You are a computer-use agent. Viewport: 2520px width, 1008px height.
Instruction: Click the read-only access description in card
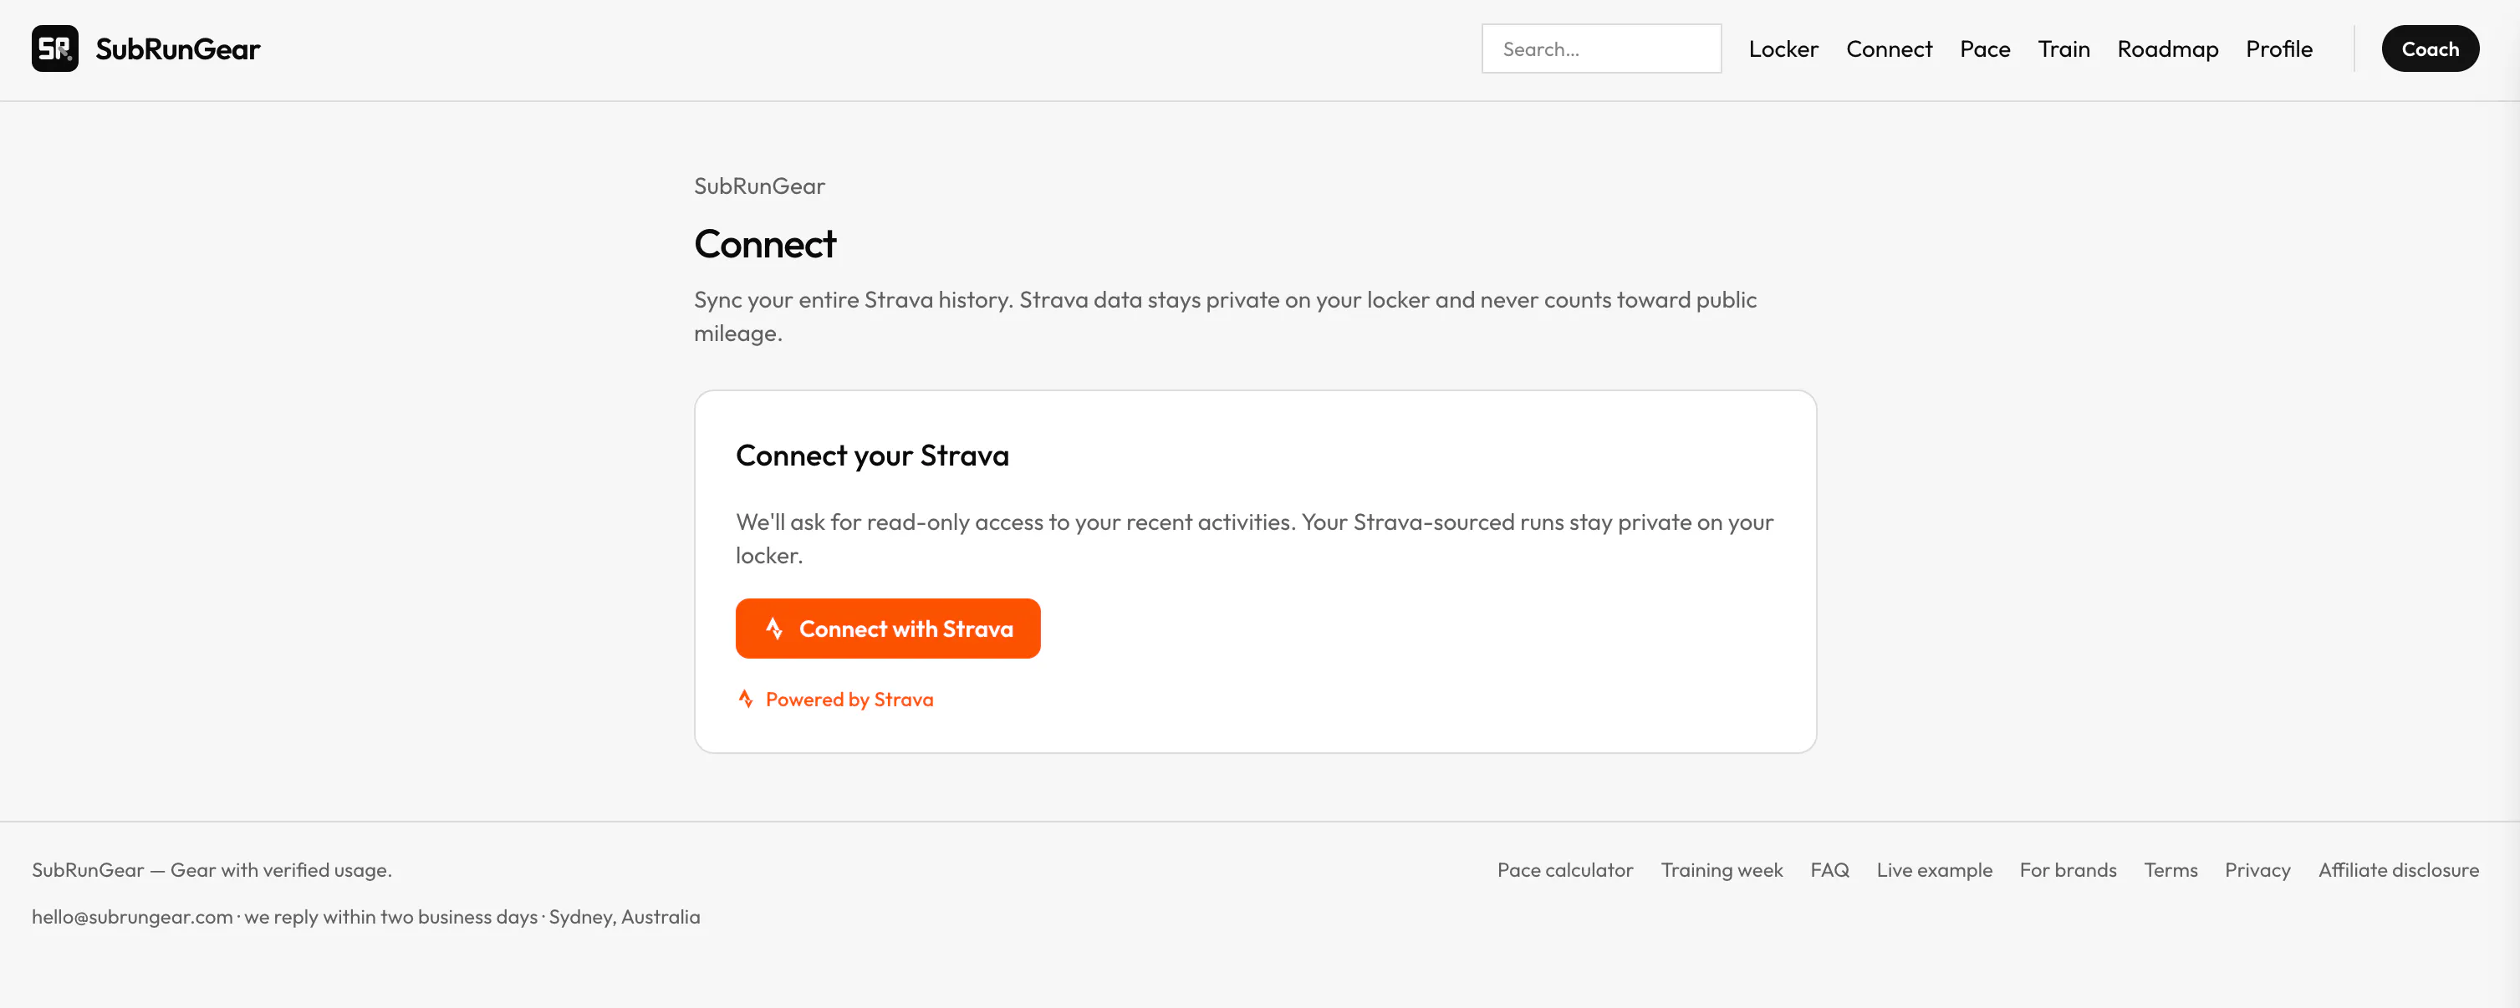[1254, 539]
